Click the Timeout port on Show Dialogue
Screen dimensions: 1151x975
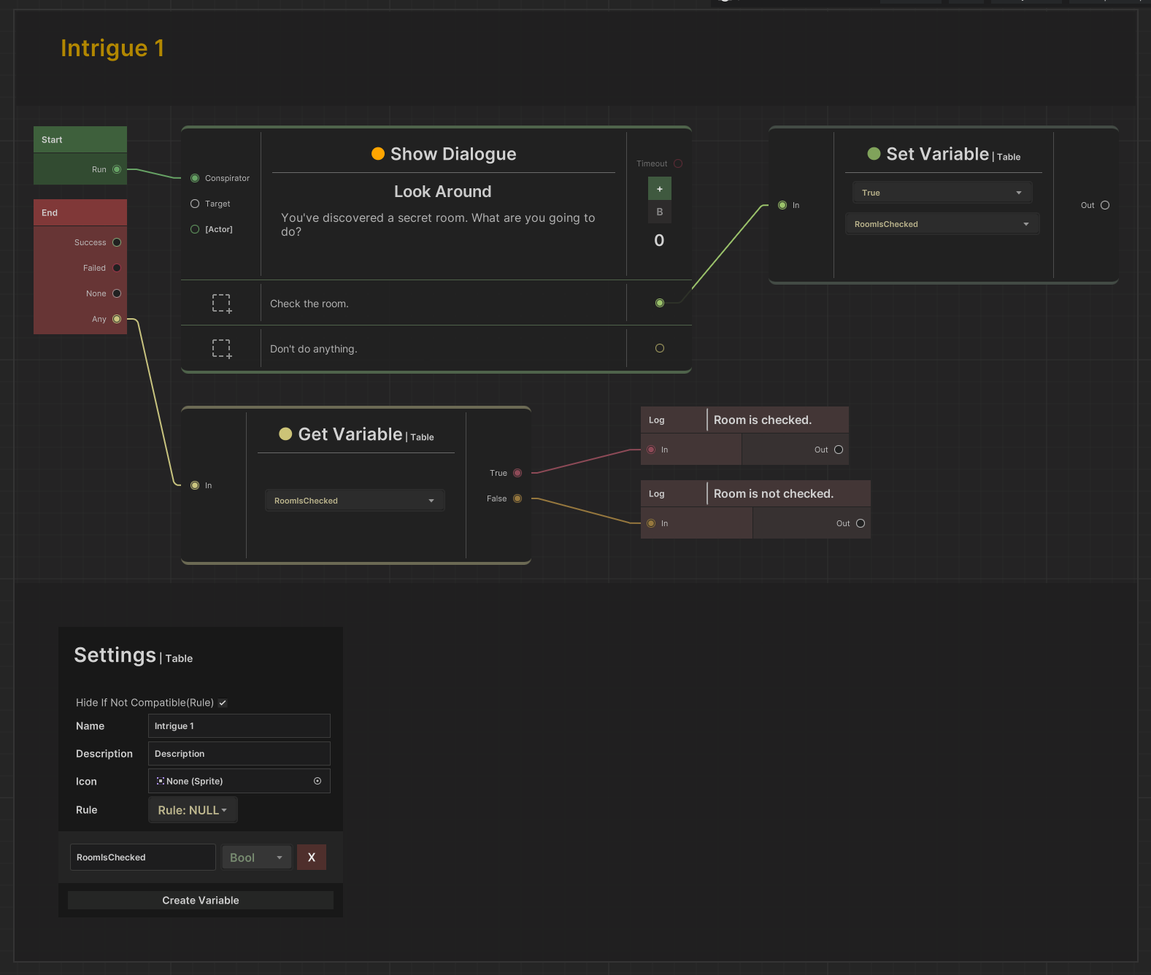tap(678, 163)
